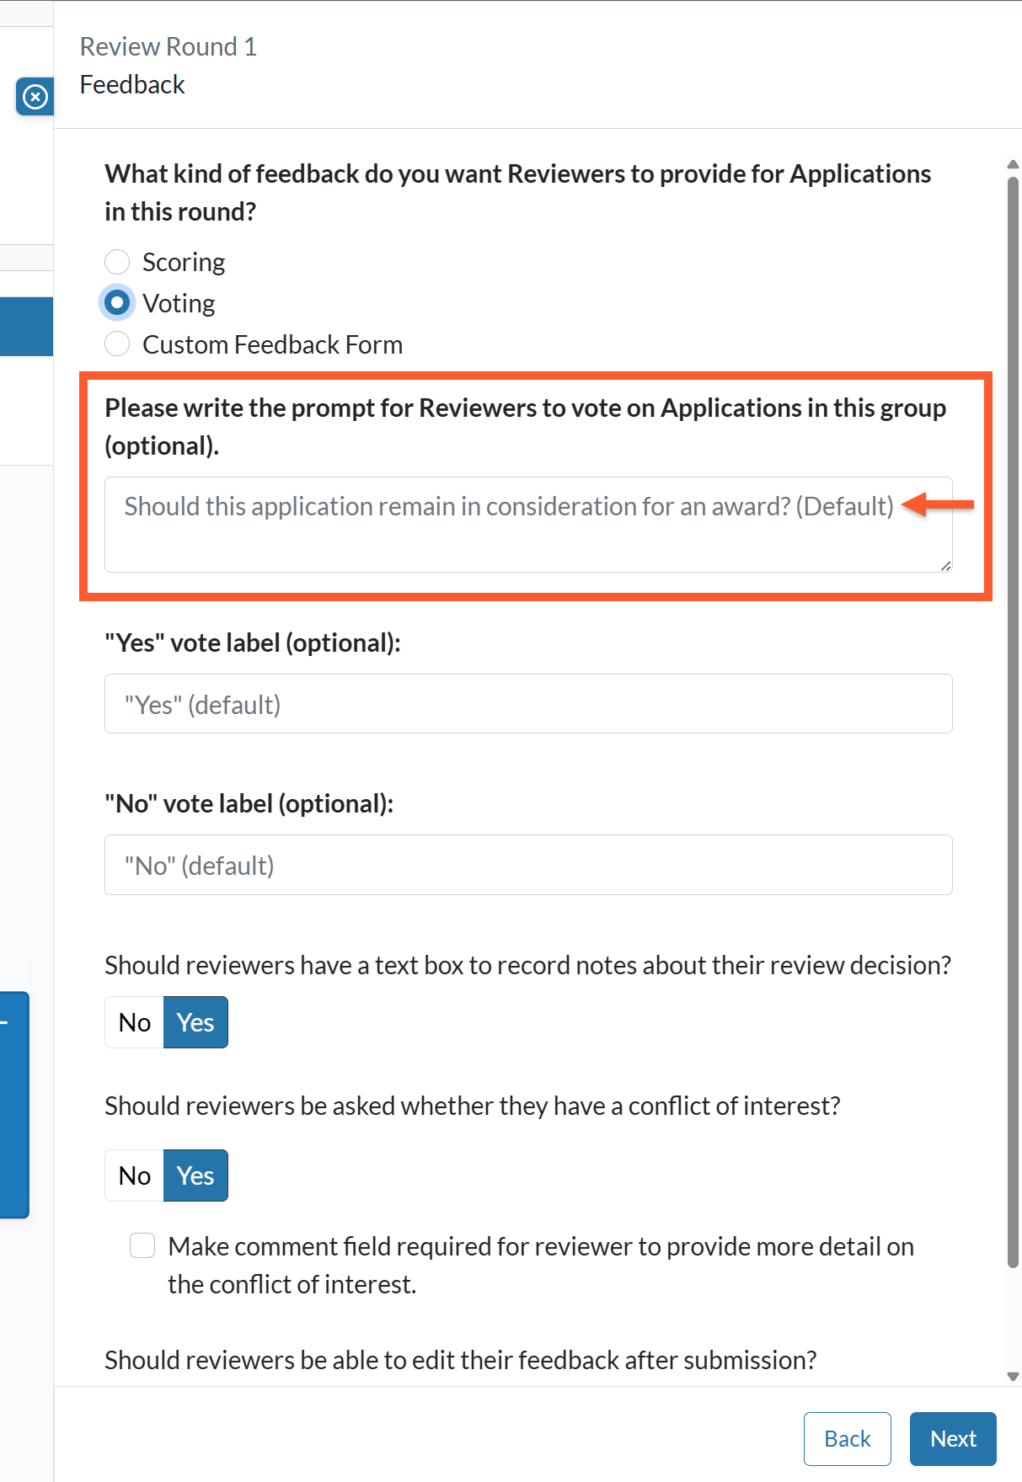
Task: Focus the "Yes" vote label field
Action: (528, 704)
